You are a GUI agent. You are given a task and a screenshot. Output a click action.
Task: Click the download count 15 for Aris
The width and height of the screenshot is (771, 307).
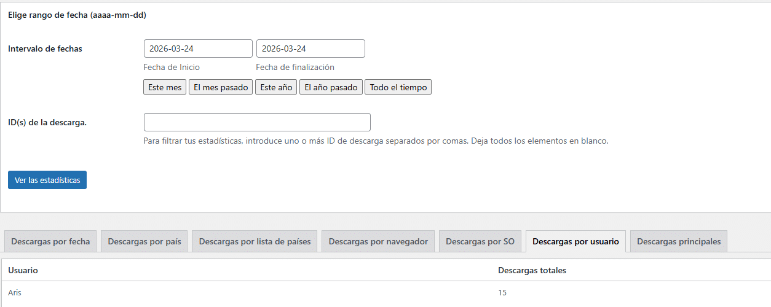click(502, 293)
